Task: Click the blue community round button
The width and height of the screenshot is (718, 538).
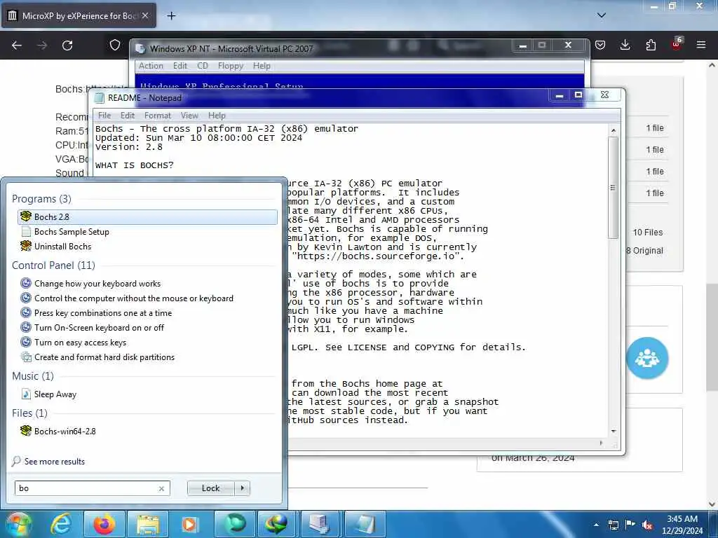Action: [647, 358]
